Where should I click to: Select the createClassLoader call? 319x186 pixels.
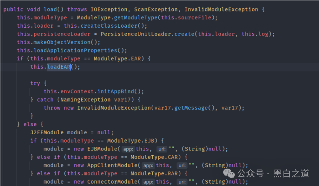109,26
